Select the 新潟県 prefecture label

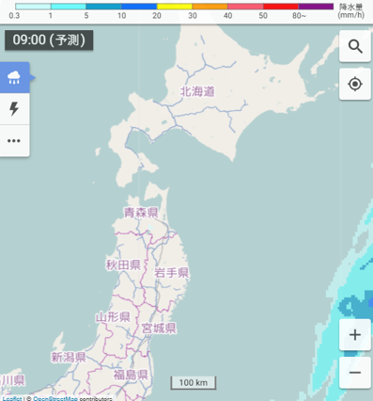tap(69, 357)
